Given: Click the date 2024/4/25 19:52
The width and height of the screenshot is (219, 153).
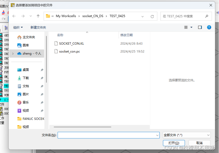Looking at the screenshot, I should (132, 52).
